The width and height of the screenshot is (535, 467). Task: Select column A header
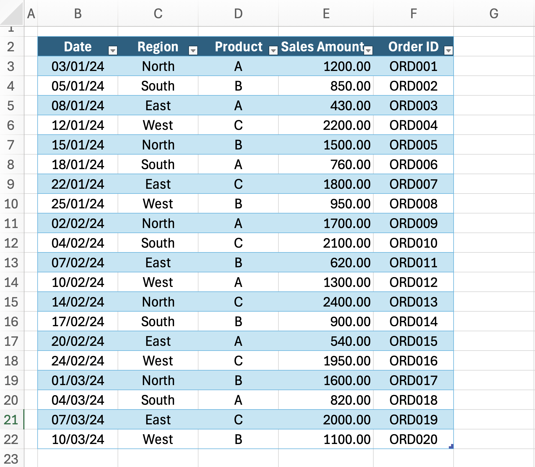31,13
